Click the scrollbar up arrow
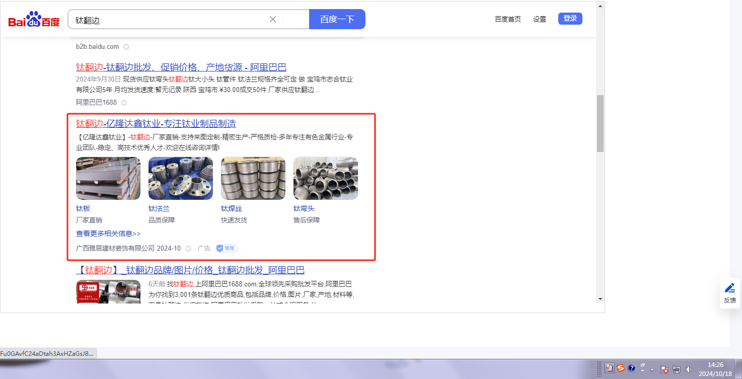This screenshot has height=379, width=742. click(600, 6)
